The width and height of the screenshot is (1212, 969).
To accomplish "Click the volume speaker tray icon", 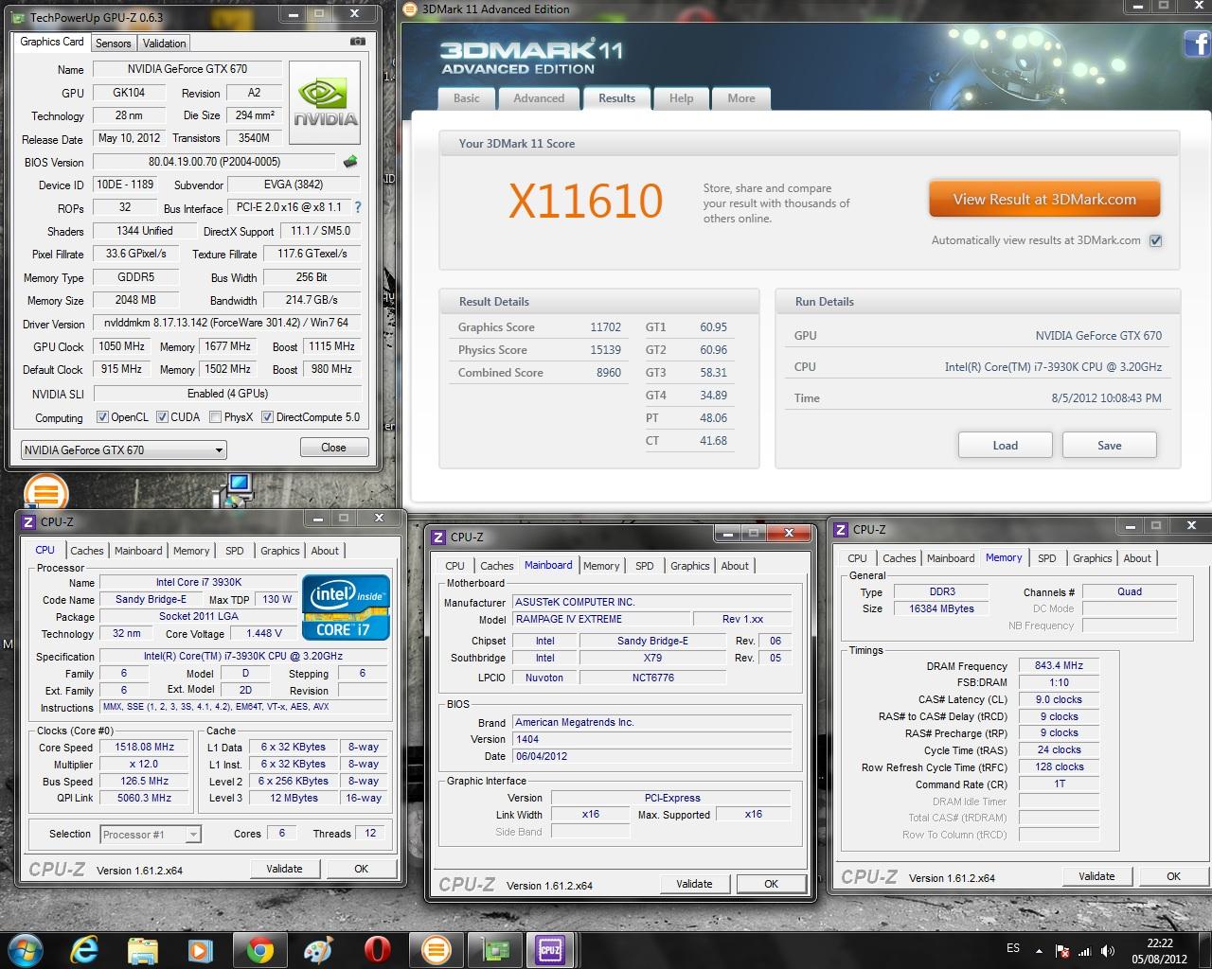I will click(1107, 951).
